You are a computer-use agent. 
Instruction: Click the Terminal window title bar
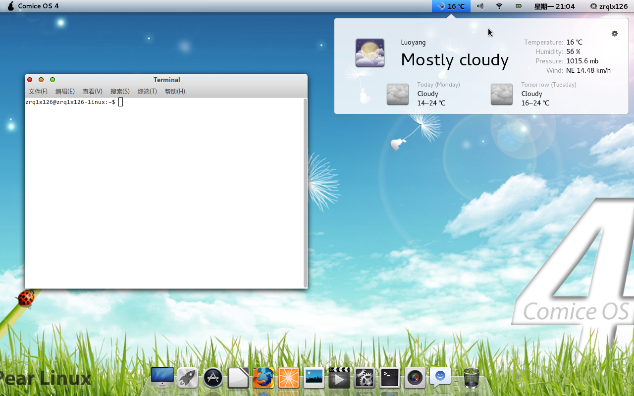pos(166,80)
